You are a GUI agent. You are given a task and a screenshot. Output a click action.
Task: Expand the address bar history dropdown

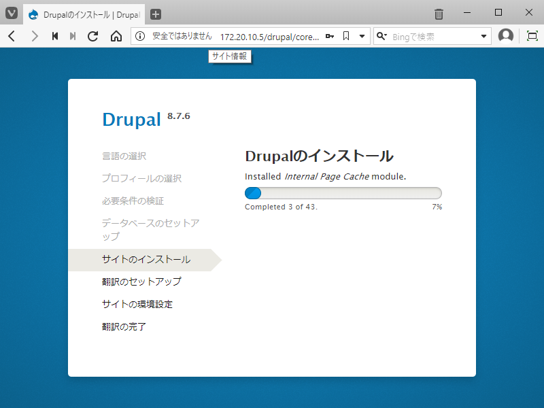click(x=362, y=36)
